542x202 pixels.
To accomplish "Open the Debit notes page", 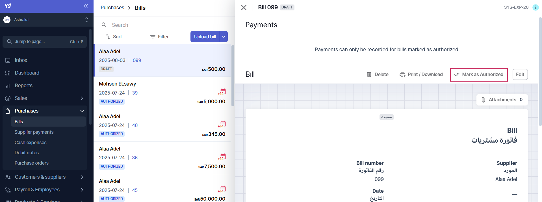I will [x=27, y=152].
